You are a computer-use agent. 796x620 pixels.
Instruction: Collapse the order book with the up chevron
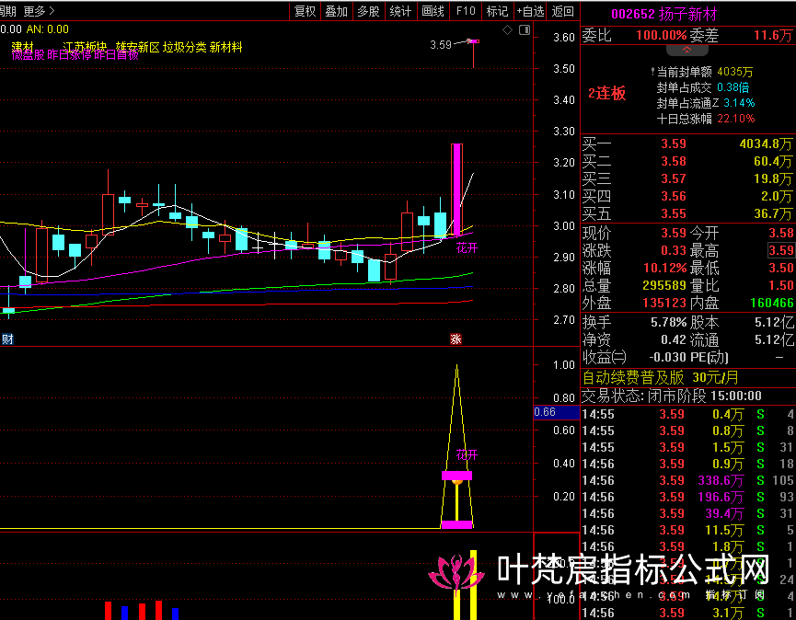(x=686, y=51)
